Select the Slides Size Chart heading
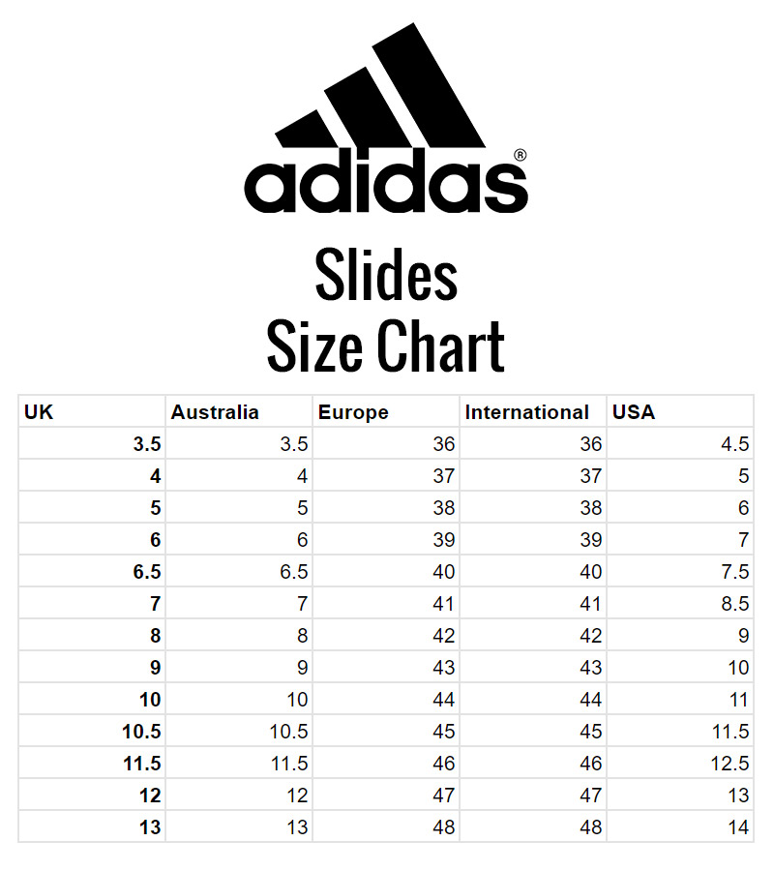The height and width of the screenshot is (871, 774). [386, 310]
